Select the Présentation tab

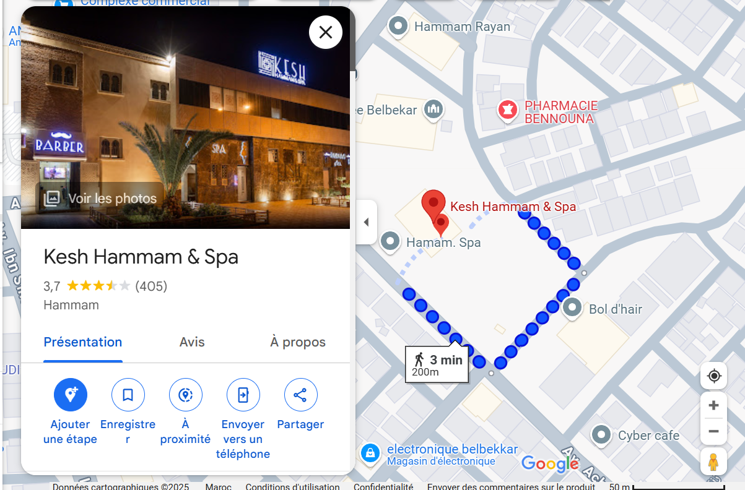(x=83, y=342)
